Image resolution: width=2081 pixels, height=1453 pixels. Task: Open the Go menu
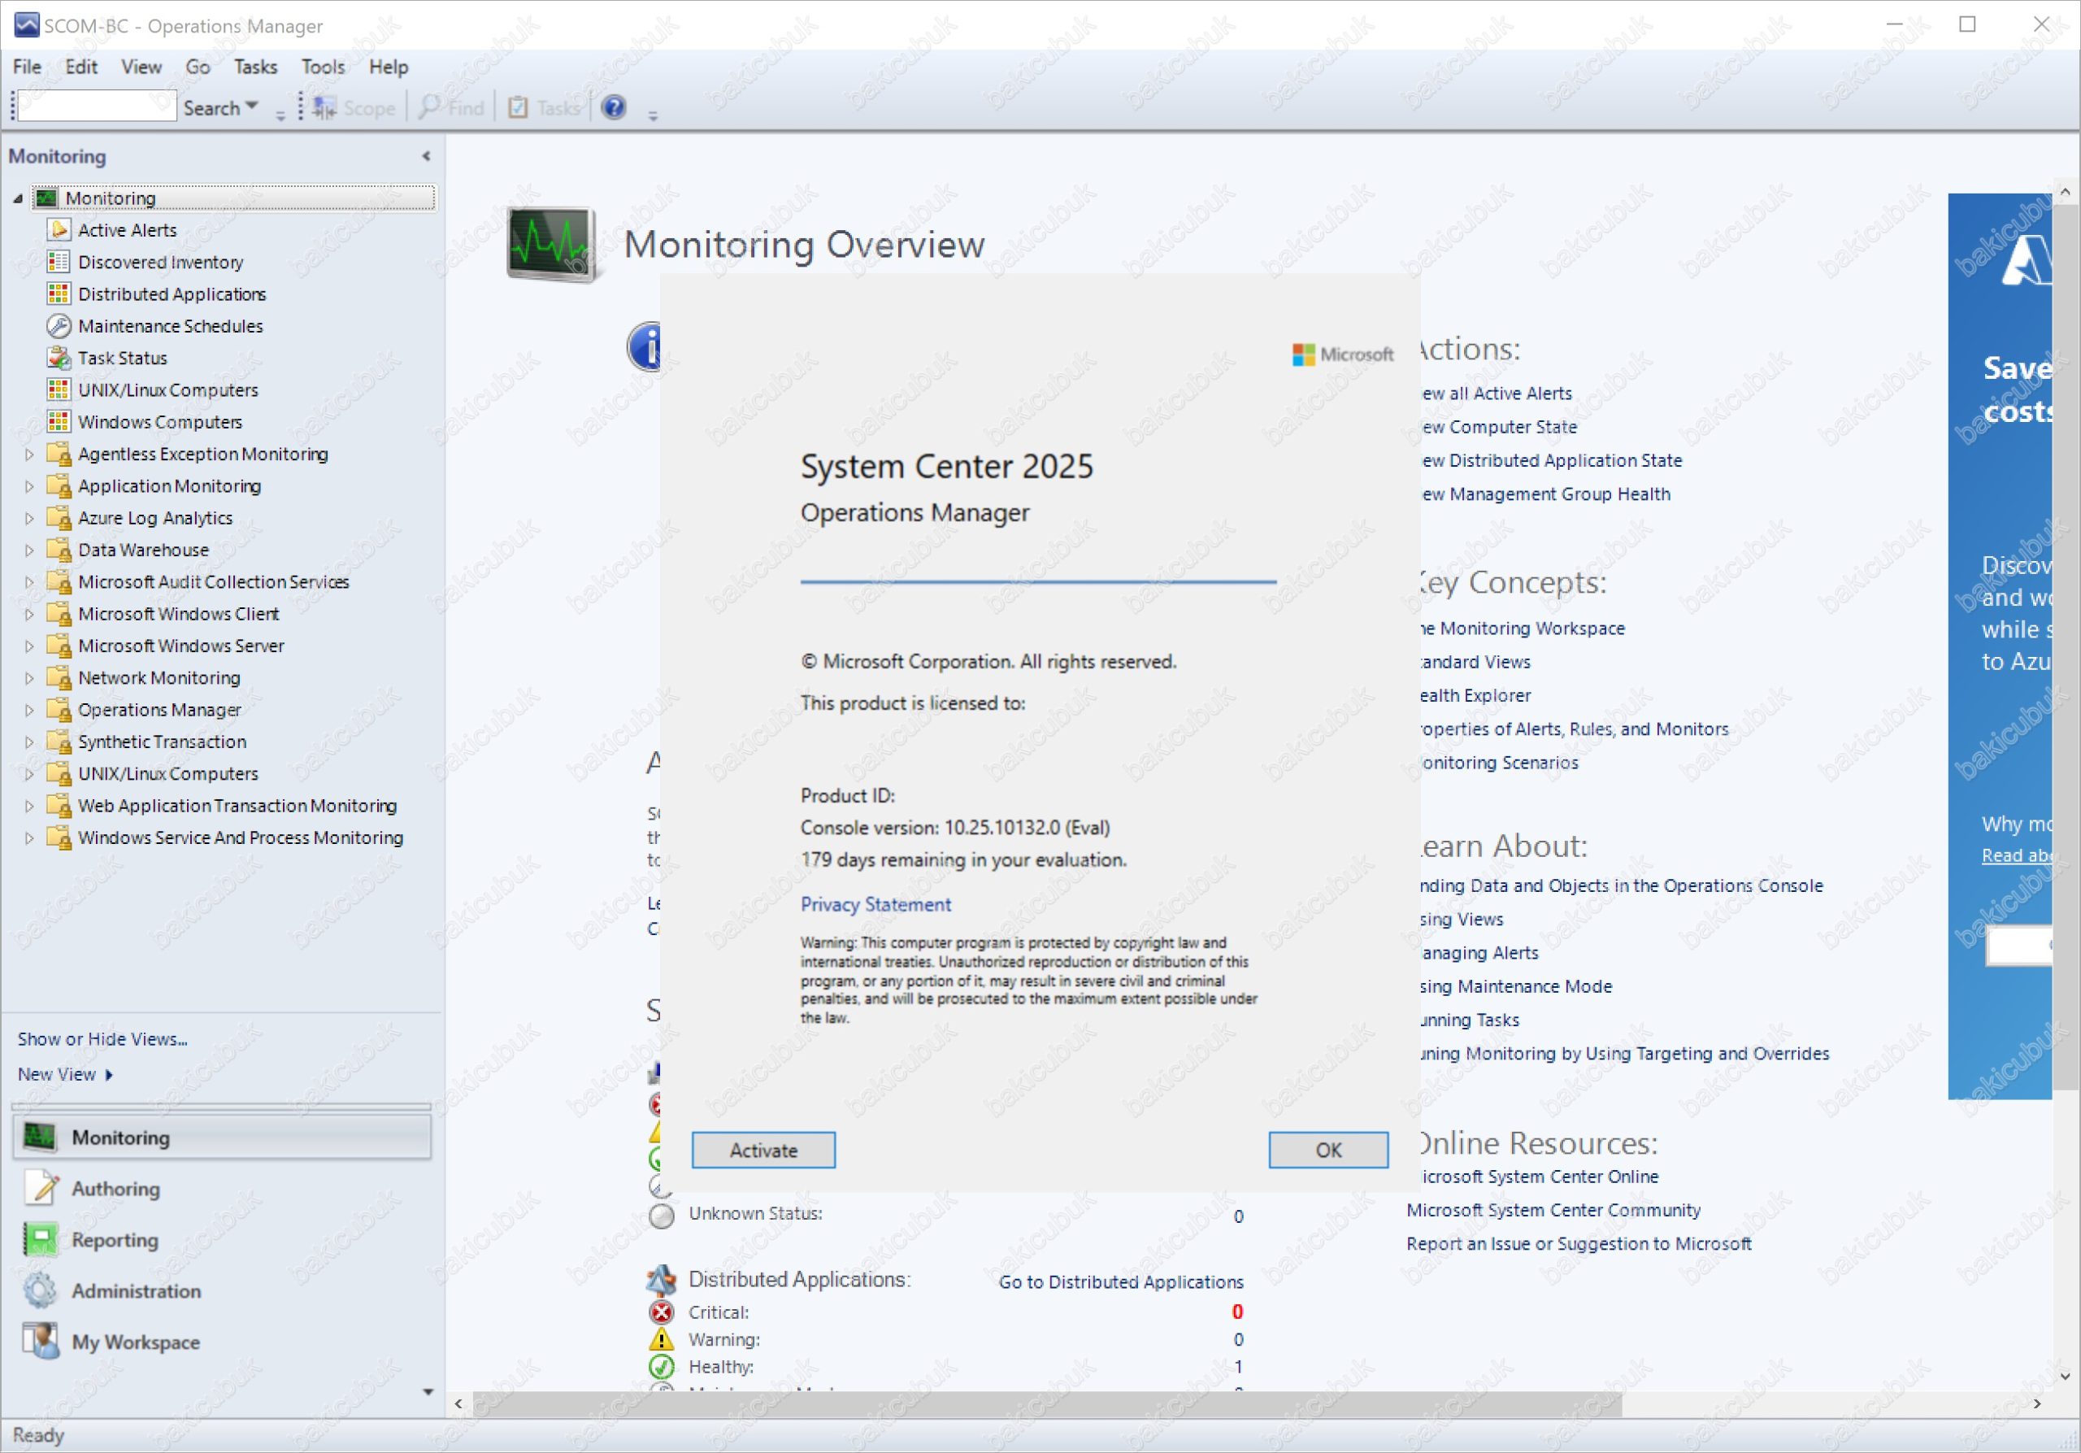[x=198, y=66]
